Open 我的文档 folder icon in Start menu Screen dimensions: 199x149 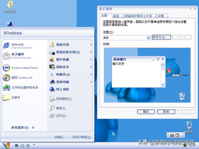point(52,45)
